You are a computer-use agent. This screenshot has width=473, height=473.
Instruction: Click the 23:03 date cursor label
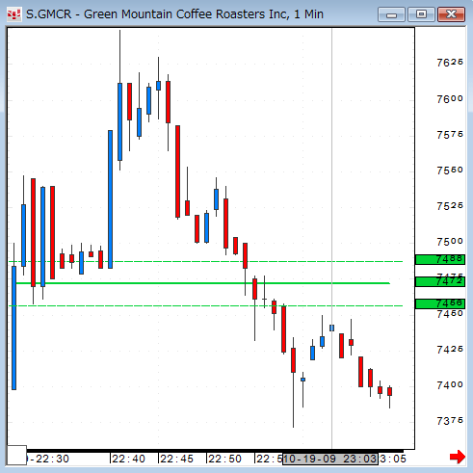(x=330, y=459)
